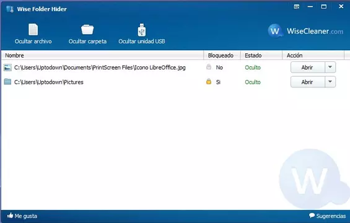Click the Ocultar archivo file icon

coord(33,30)
